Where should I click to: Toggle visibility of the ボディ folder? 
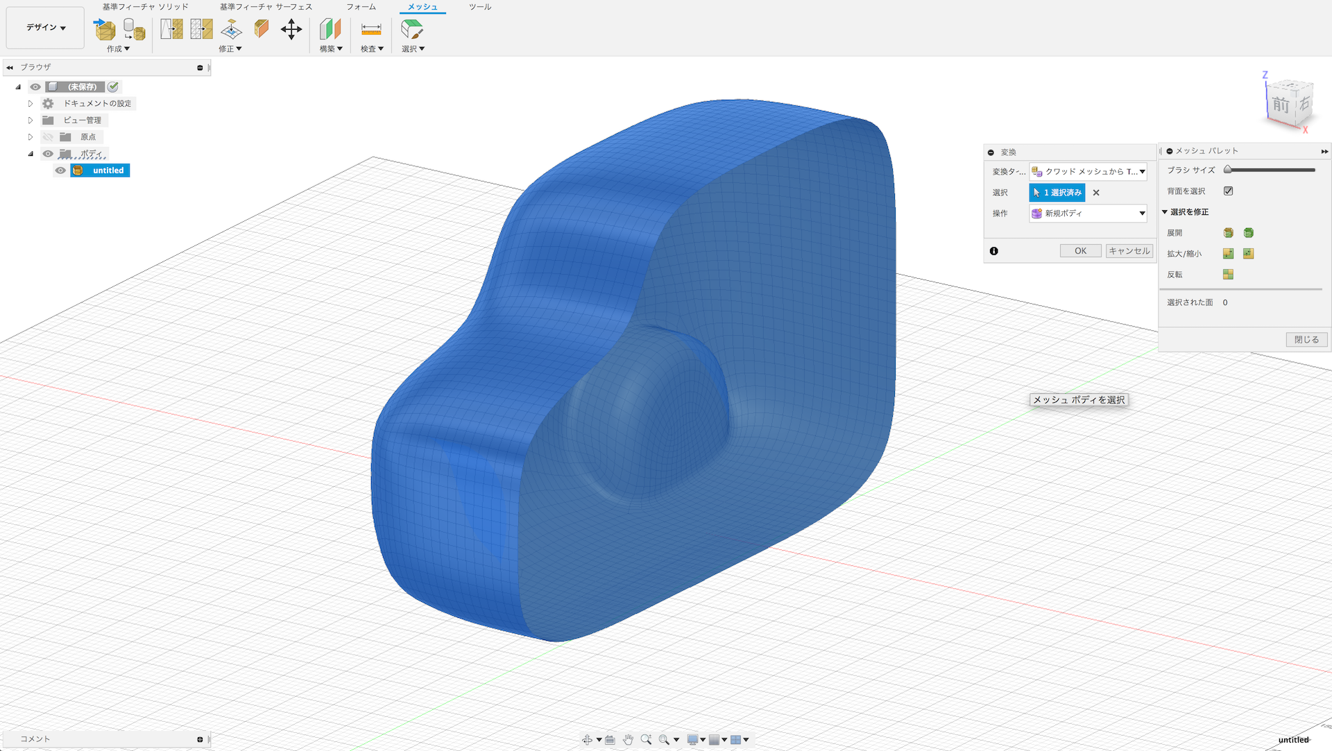(48, 154)
